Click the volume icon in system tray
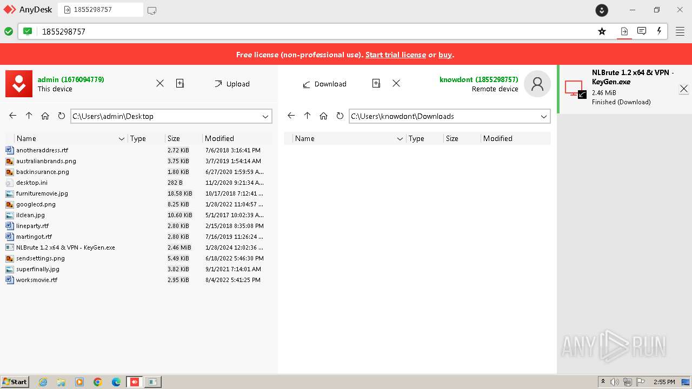This screenshot has width=692, height=389. pyautogui.click(x=615, y=382)
